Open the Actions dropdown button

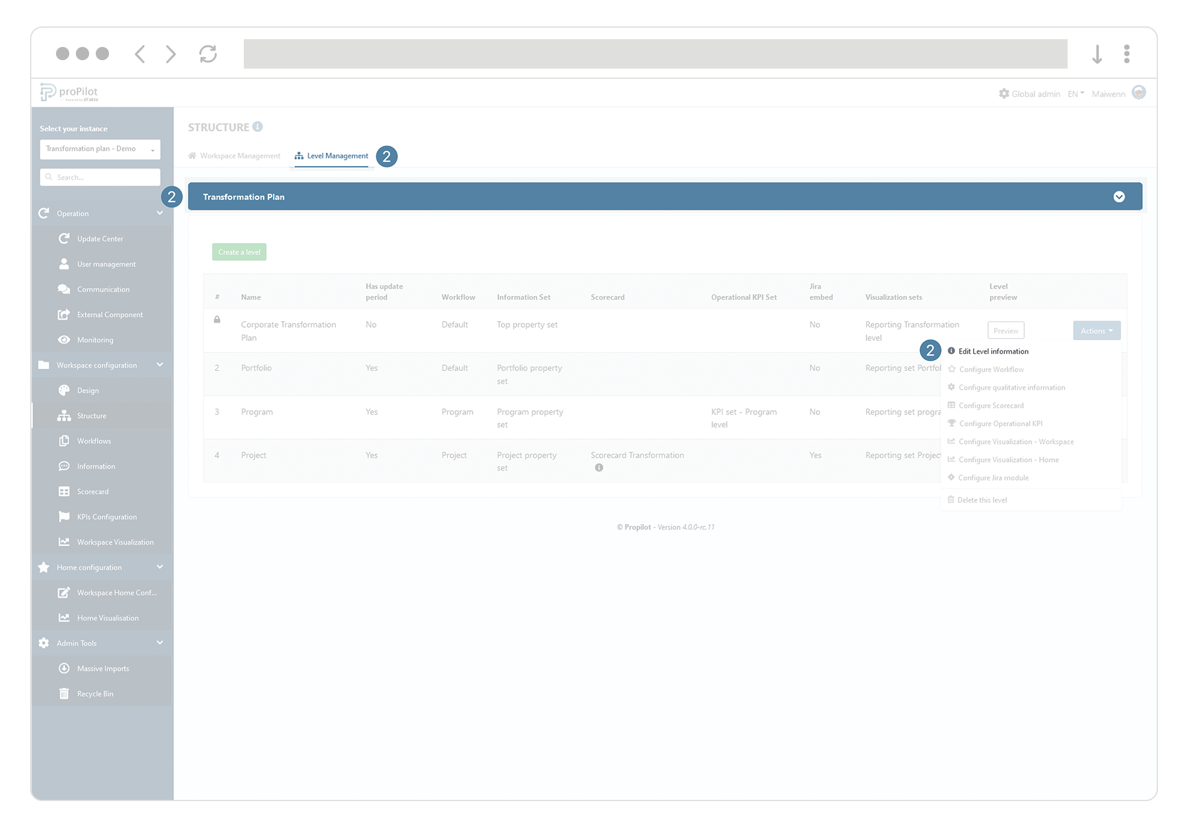[x=1096, y=331]
